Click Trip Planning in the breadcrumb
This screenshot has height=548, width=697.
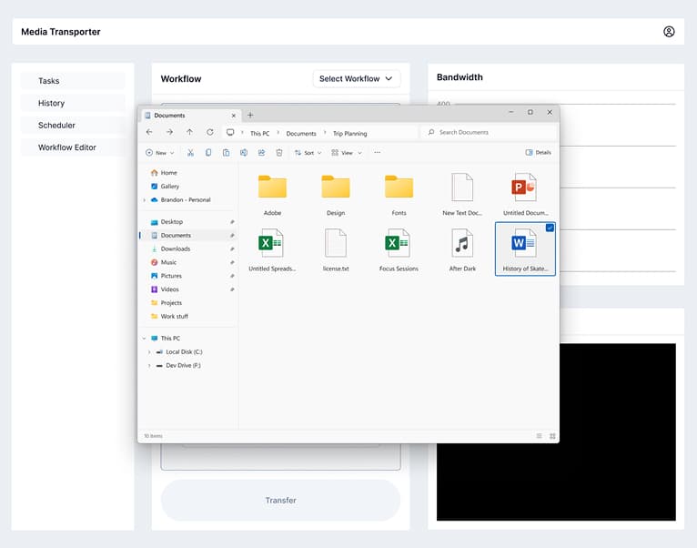point(349,134)
